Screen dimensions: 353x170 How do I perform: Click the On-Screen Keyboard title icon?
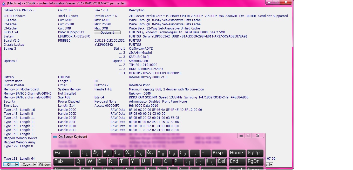point(55,137)
